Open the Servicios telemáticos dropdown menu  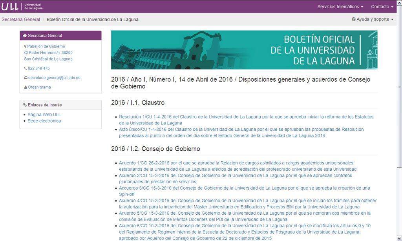(x=340, y=7)
